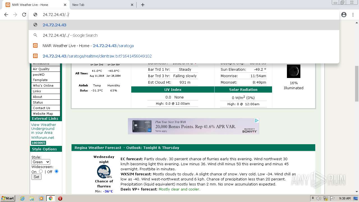Click the moon phase thumbnail image

click(x=293, y=71)
